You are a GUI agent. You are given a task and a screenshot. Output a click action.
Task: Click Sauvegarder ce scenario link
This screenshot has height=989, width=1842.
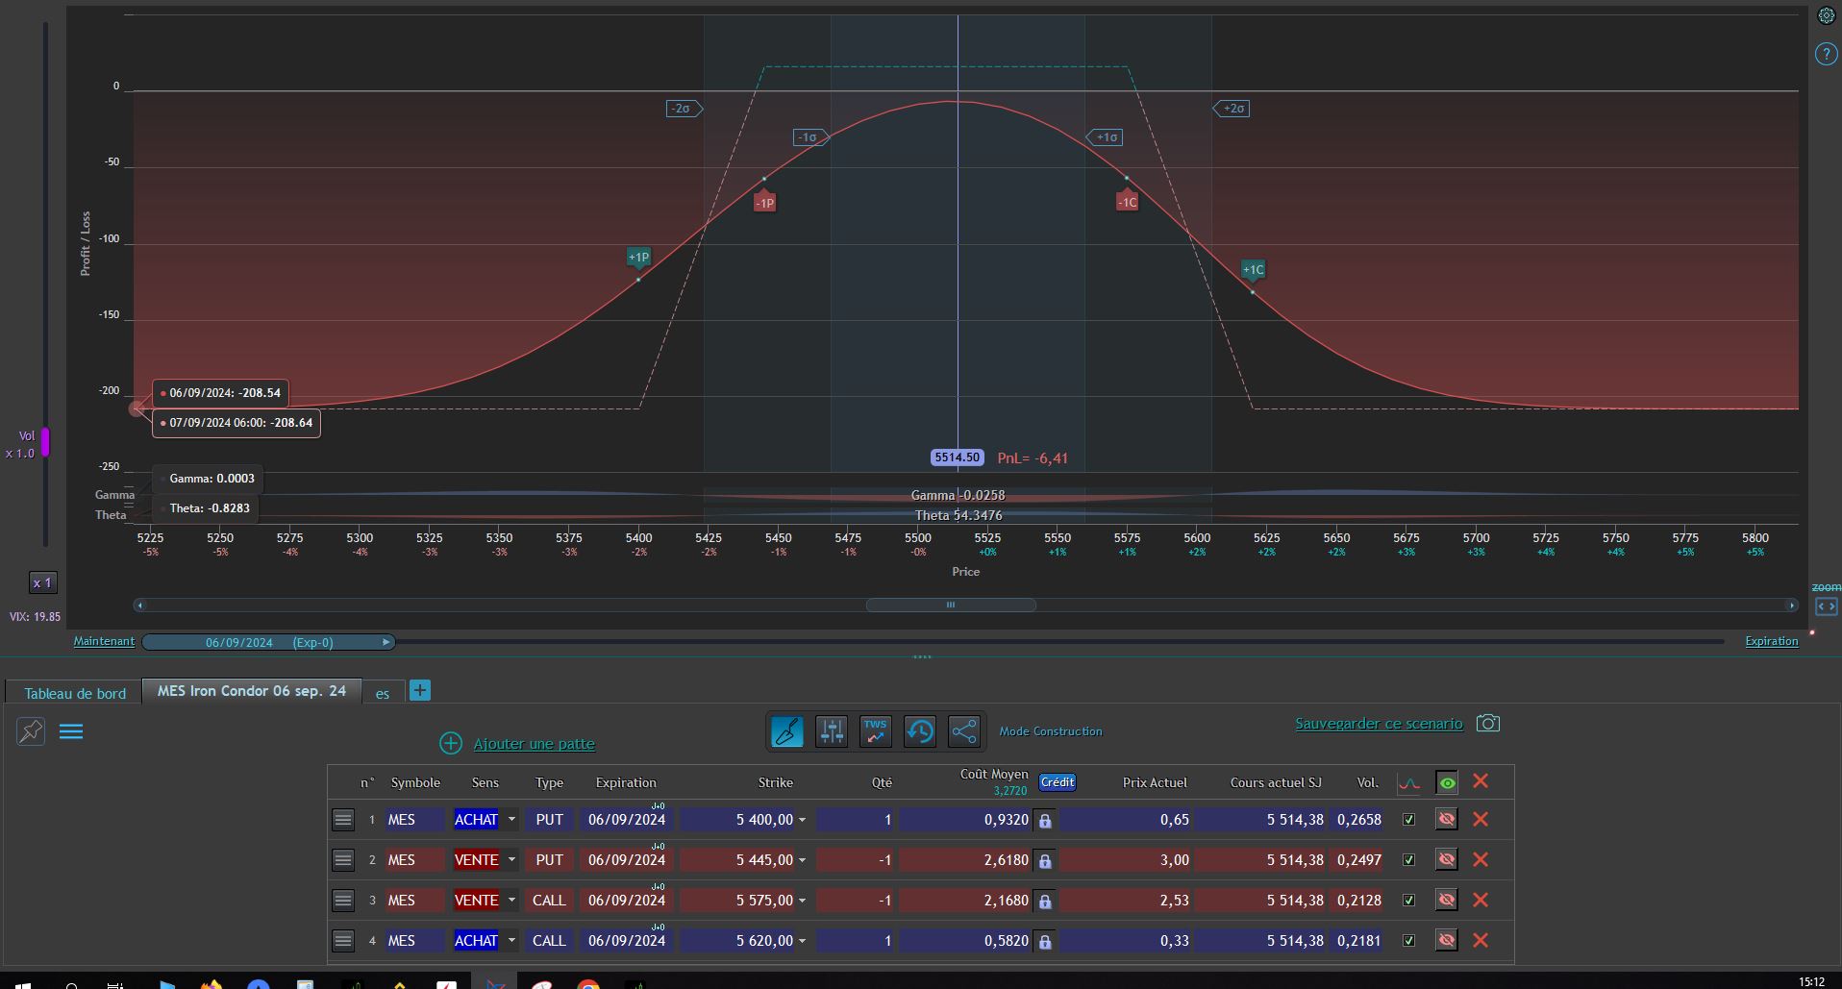pyautogui.click(x=1379, y=724)
